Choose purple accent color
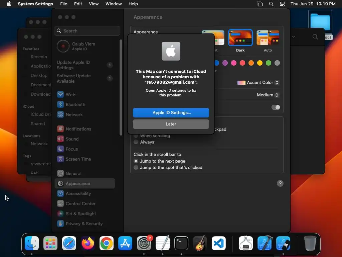The width and height of the screenshot is (342, 257). click(x=225, y=63)
